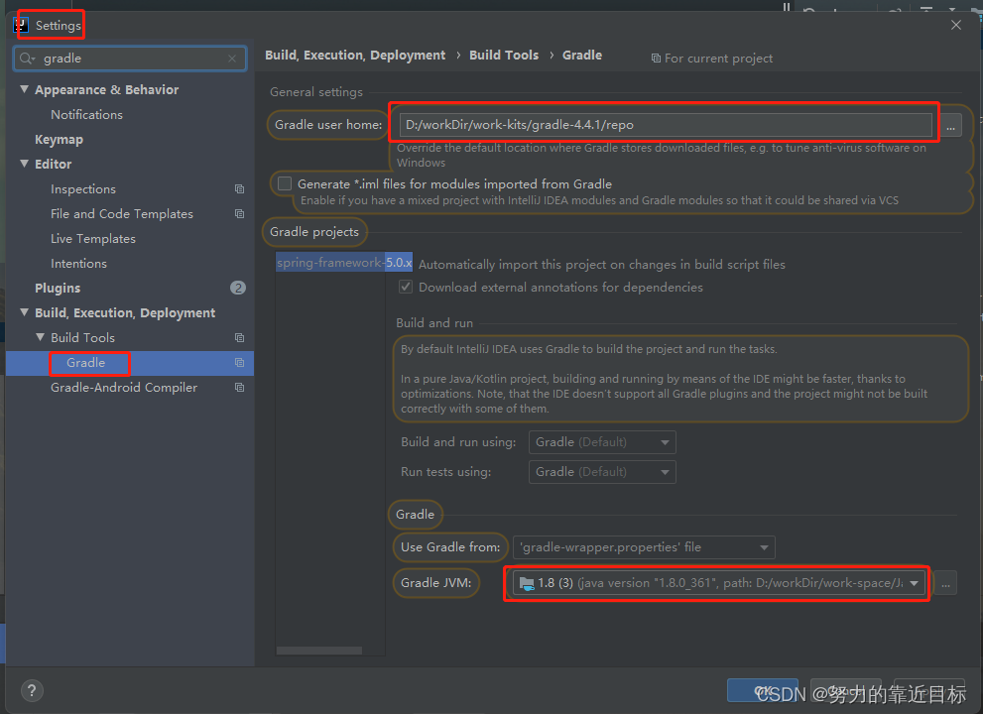This screenshot has height=714, width=983.
Task: Toggle Download external annotations checkbox
Action: (x=406, y=288)
